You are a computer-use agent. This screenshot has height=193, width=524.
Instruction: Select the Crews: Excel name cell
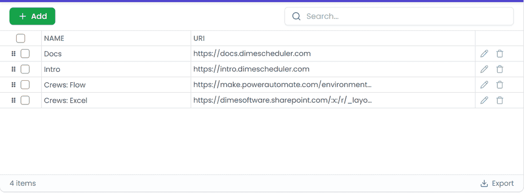pos(116,100)
